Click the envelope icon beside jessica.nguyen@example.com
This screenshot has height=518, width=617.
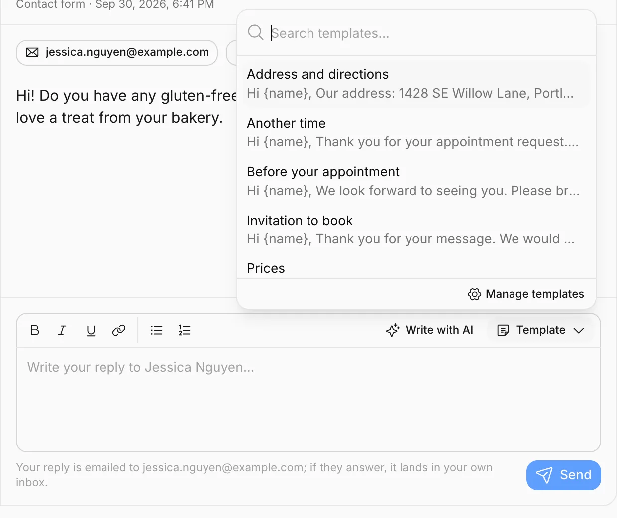point(32,52)
